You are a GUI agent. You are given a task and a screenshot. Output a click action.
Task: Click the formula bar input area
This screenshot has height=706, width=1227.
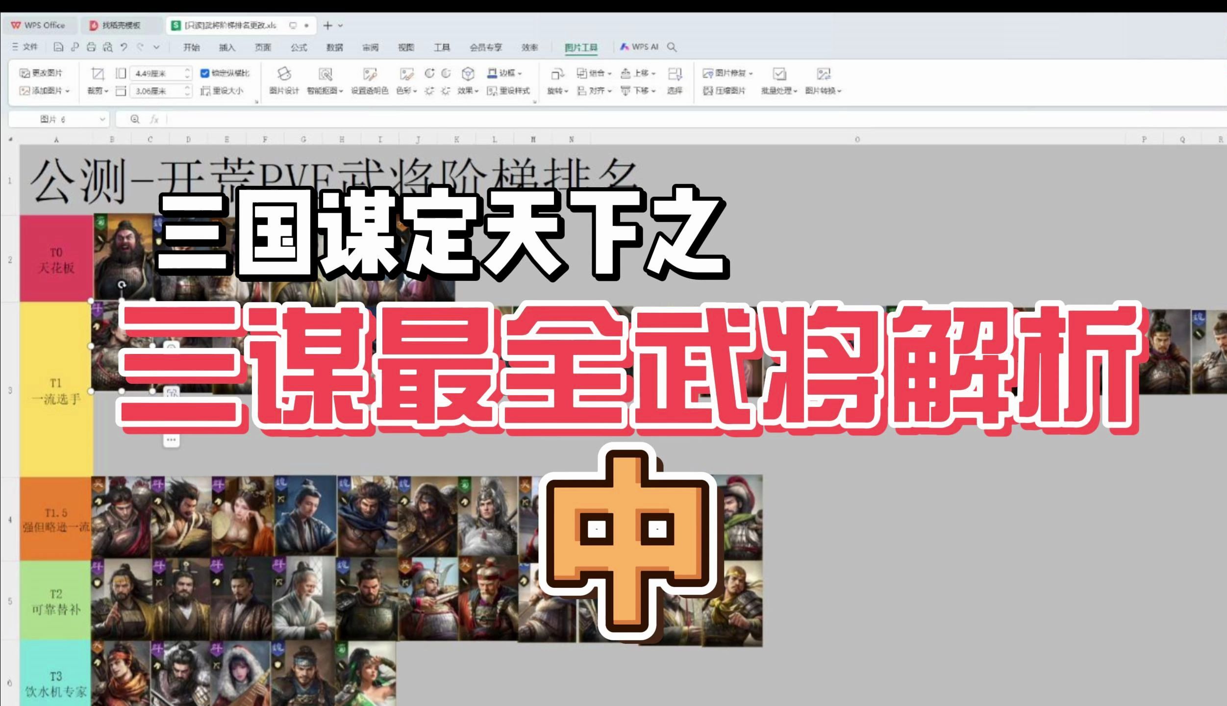click(696, 119)
